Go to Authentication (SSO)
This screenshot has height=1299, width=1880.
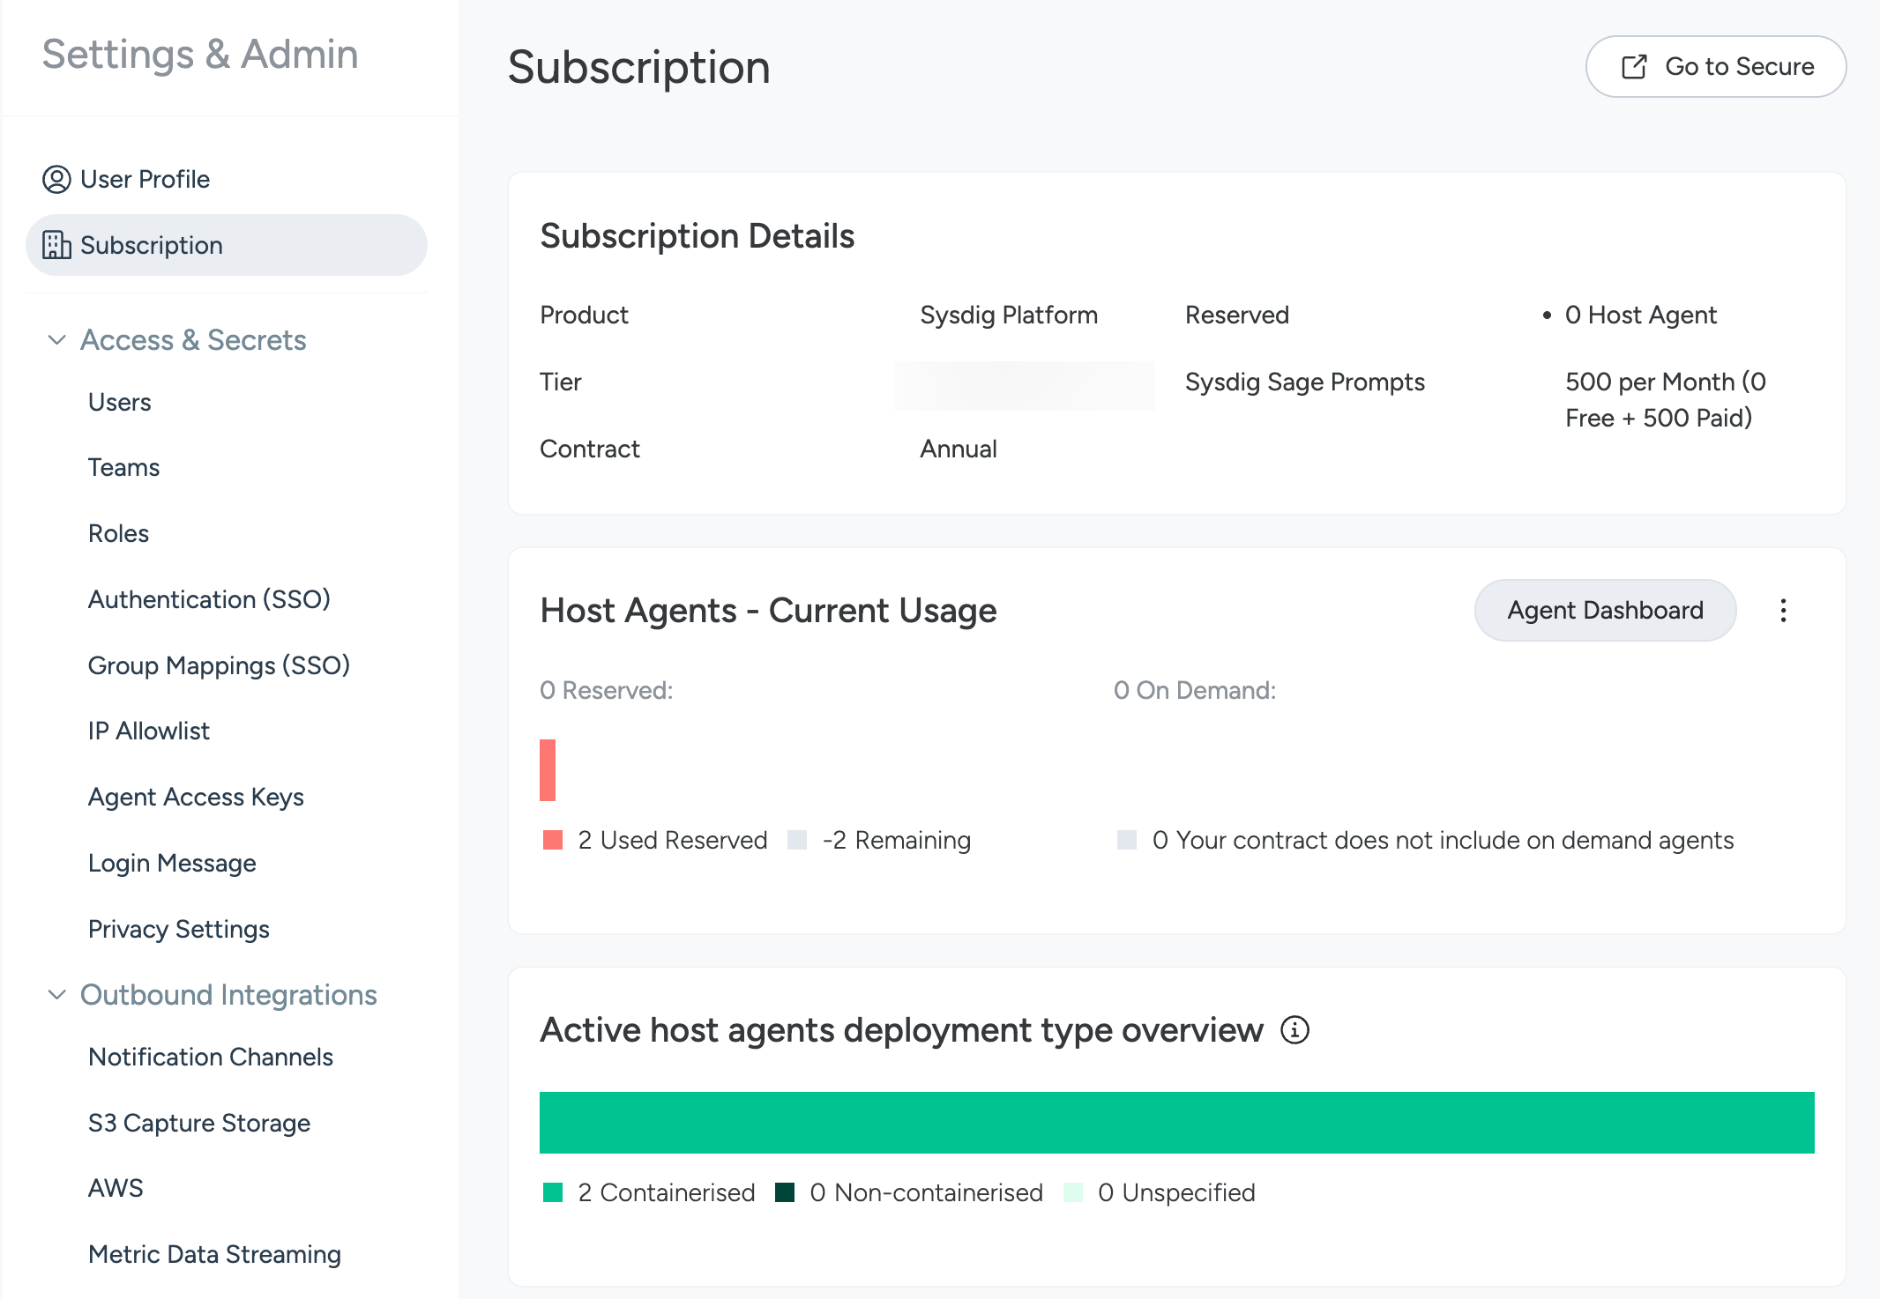pyautogui.click(x=209, y=599)
